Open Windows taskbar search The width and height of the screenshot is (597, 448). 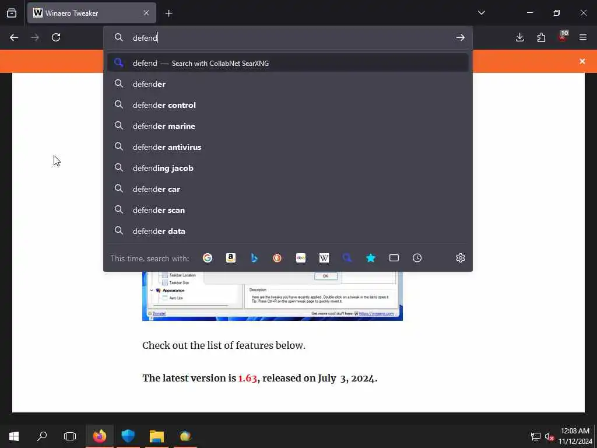point(42,436)
